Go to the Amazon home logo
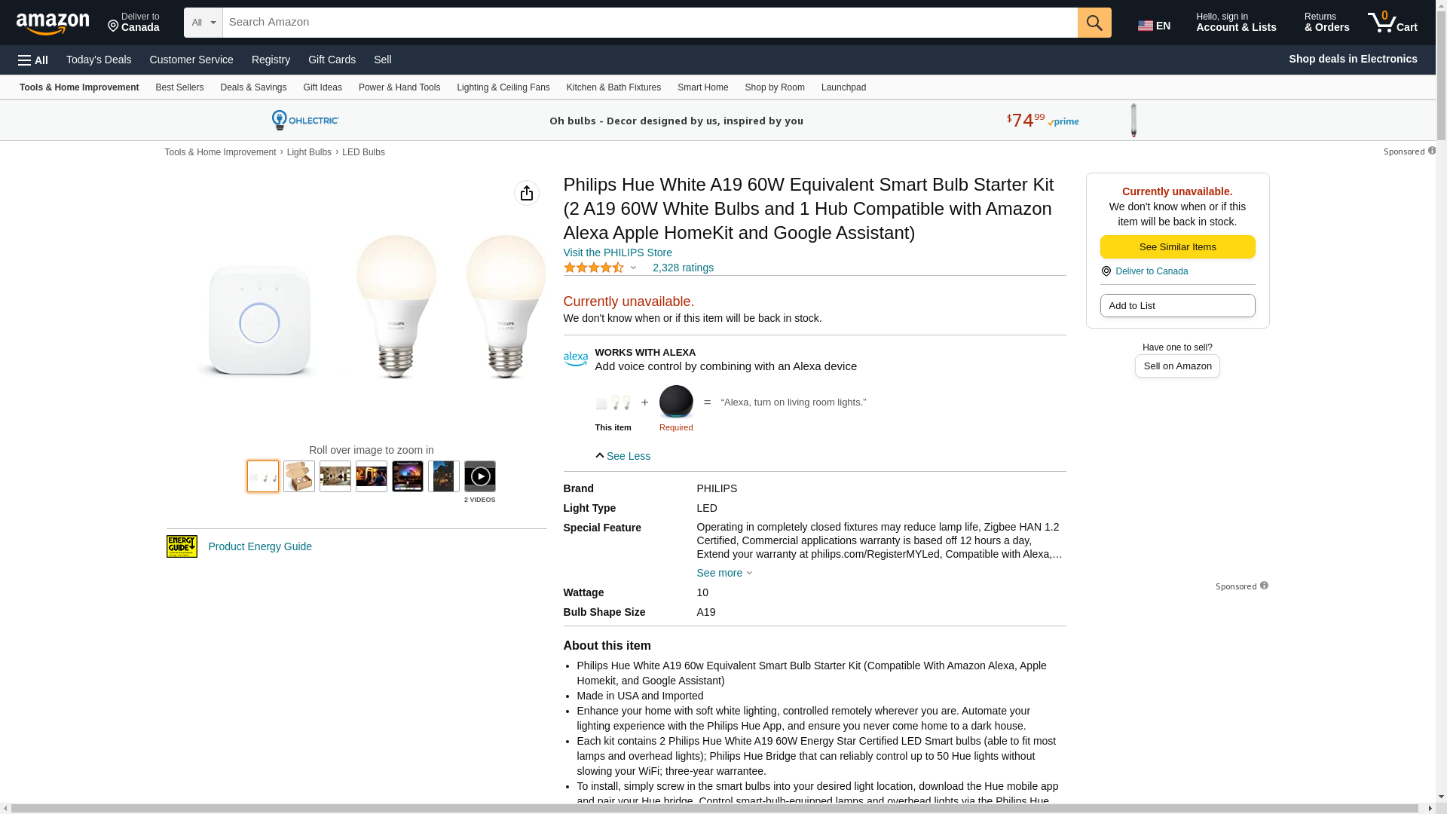The height and width of the screenshot is (814, 1447). (53, 24)
